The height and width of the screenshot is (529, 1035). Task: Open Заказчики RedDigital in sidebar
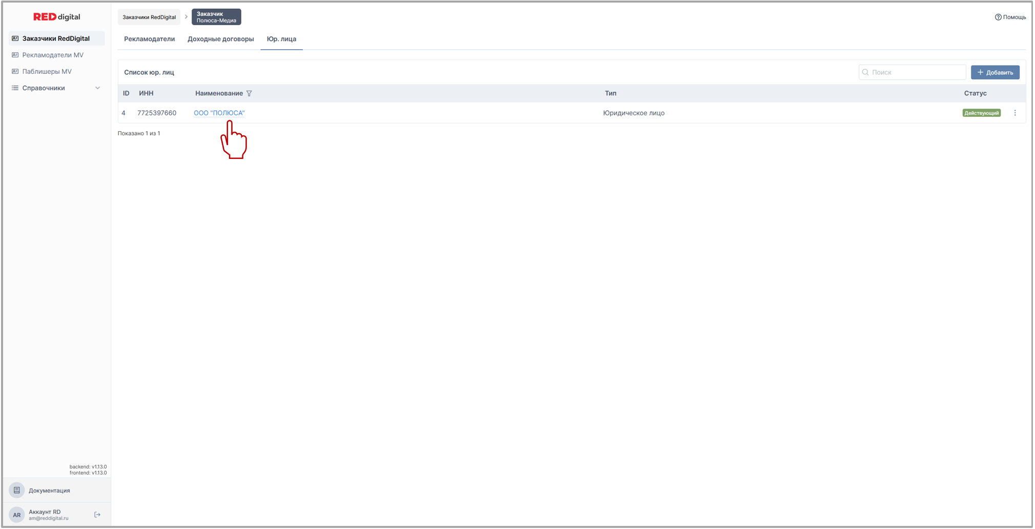coord(56,38)
